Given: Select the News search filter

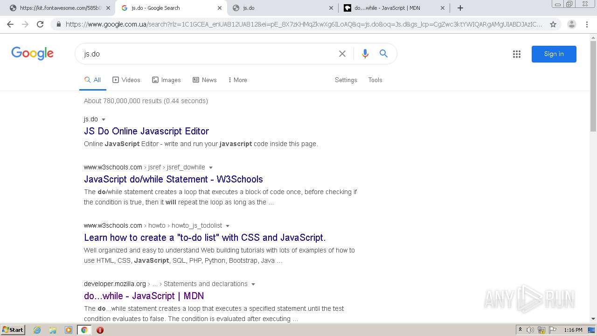Looking at the screenshot, I should 205,80.
